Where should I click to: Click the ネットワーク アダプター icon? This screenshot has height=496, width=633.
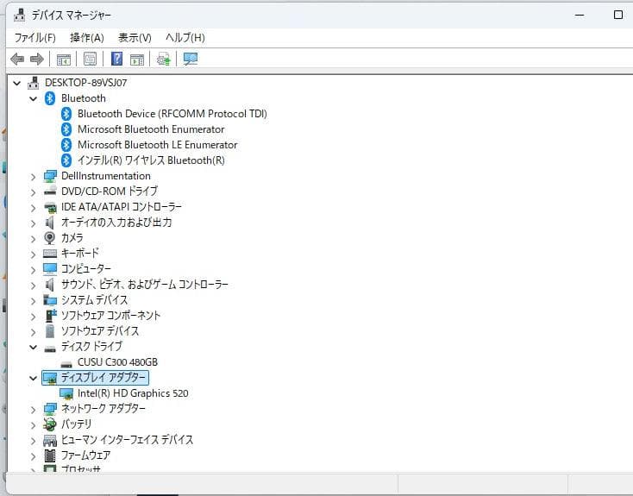click(50, 409)
